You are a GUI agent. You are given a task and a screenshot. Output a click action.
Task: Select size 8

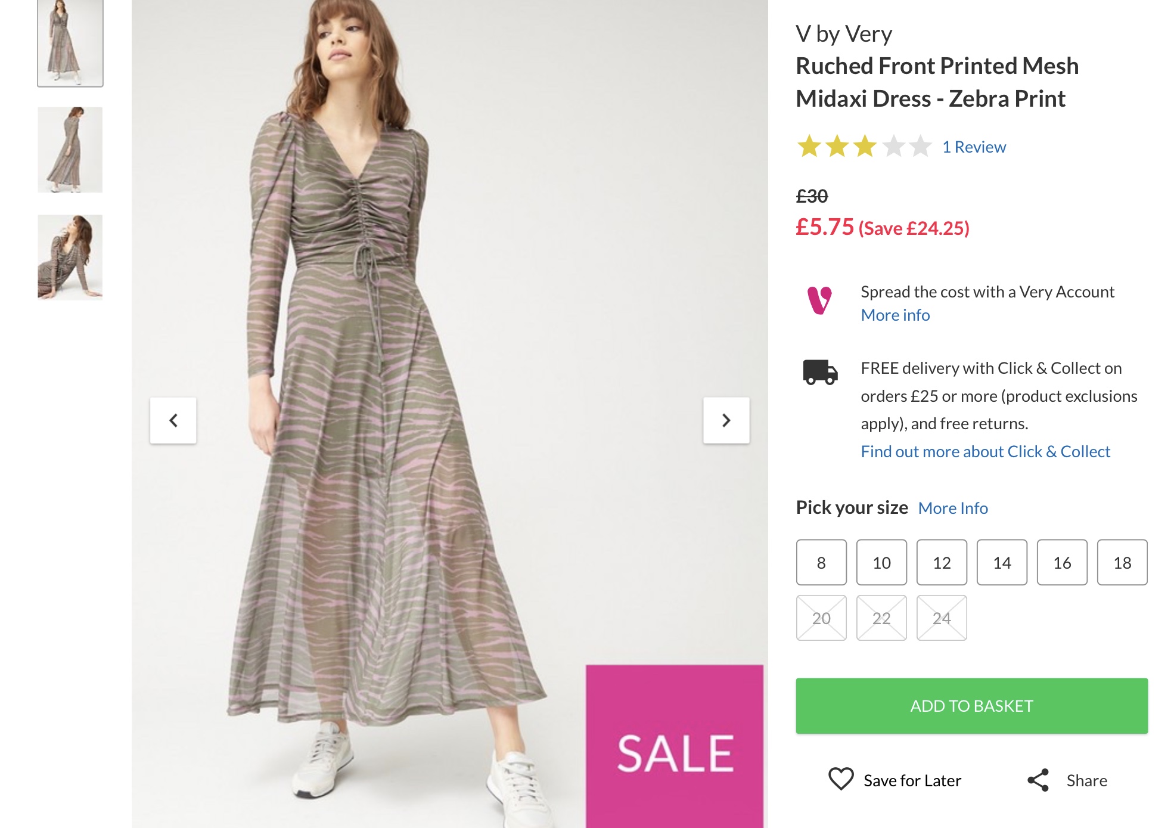(x=821, y=562)
